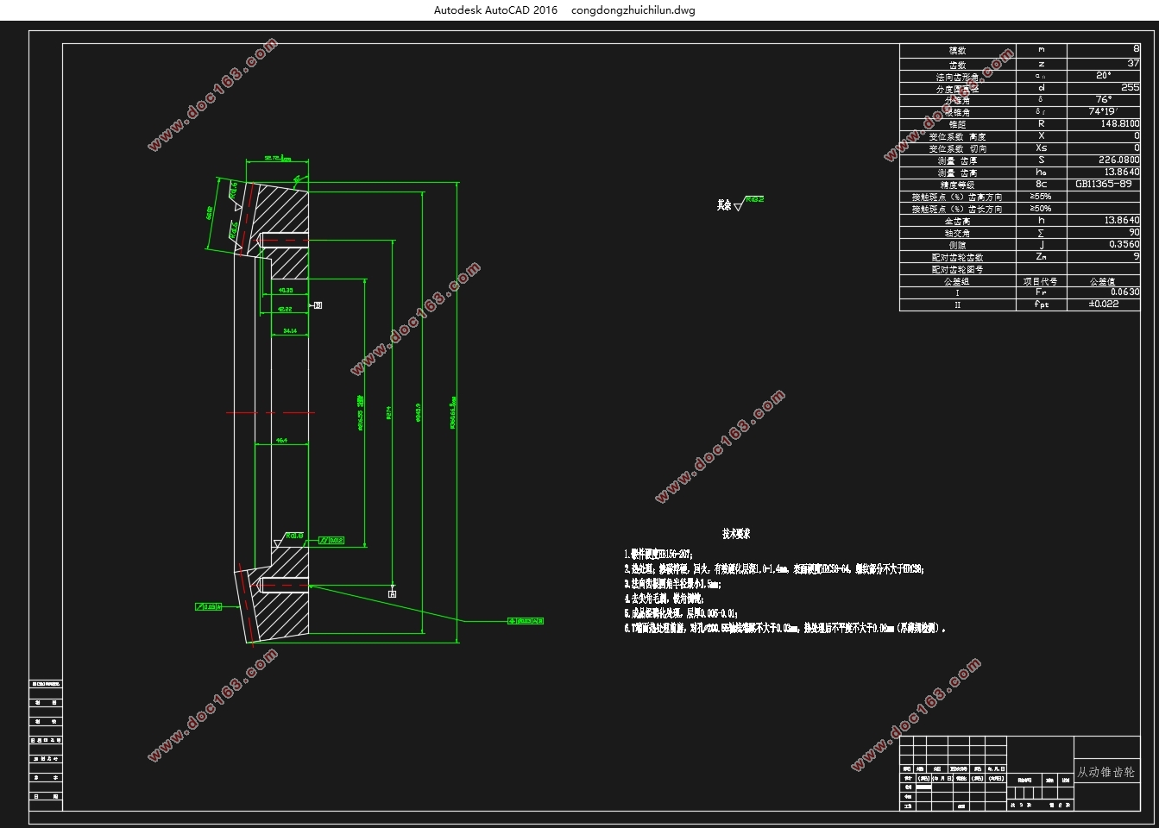Select technical requirement line 6 text
Screen dimensions: 1159x828
pos(785,628)
